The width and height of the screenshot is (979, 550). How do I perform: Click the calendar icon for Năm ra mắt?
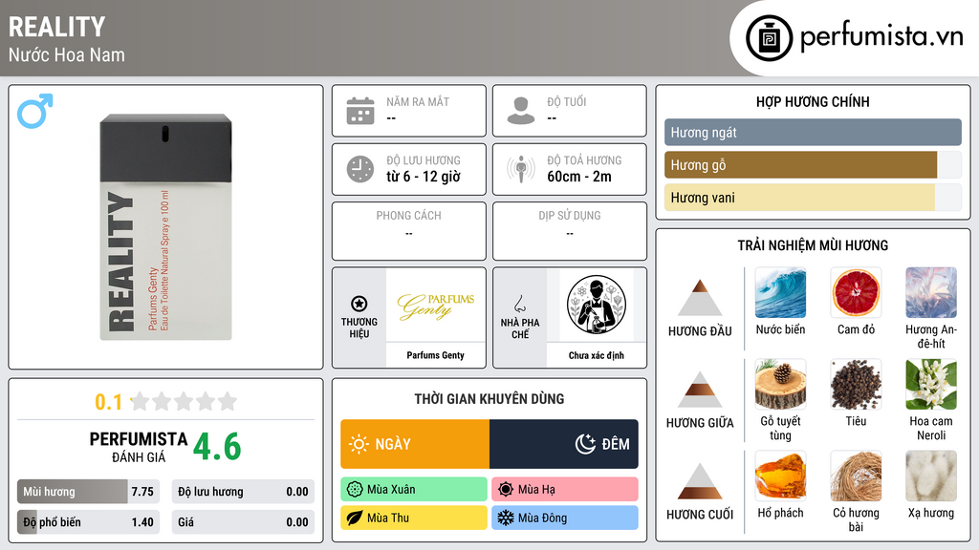[360, 111]
